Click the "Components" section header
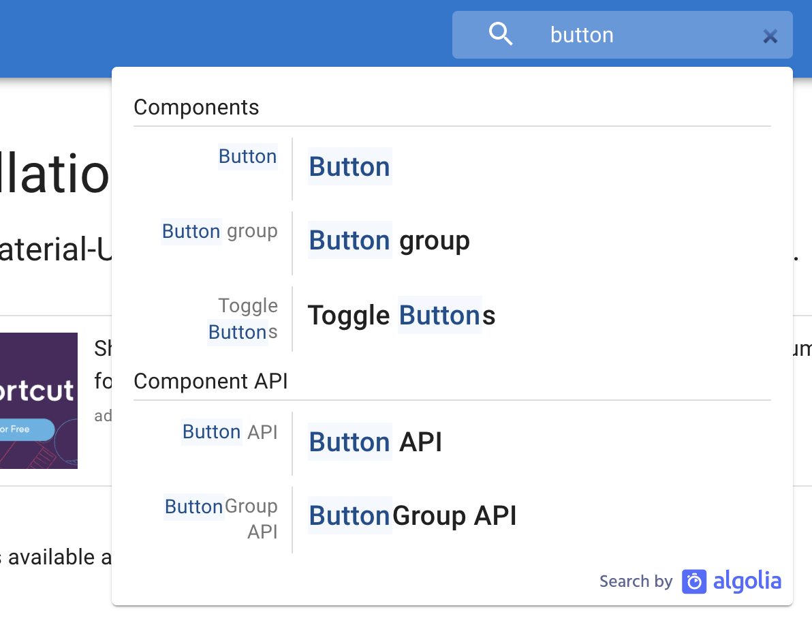Viewport: 812px width, 638px height. [x=196, y=108]
